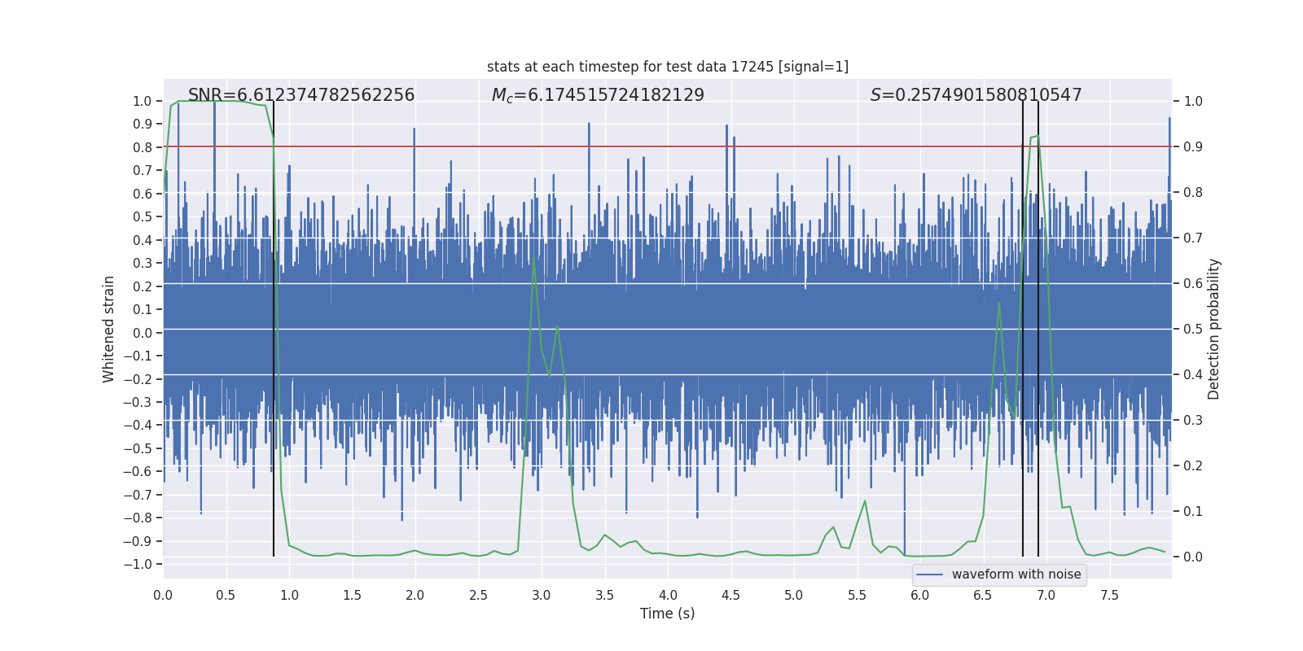Click the SNR=6.612374782562256 annotation
The height and width of the screenshot is (651, 1303).
tap(301, 95)
